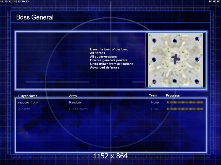Click the Boss General title heading

point(35,17)
